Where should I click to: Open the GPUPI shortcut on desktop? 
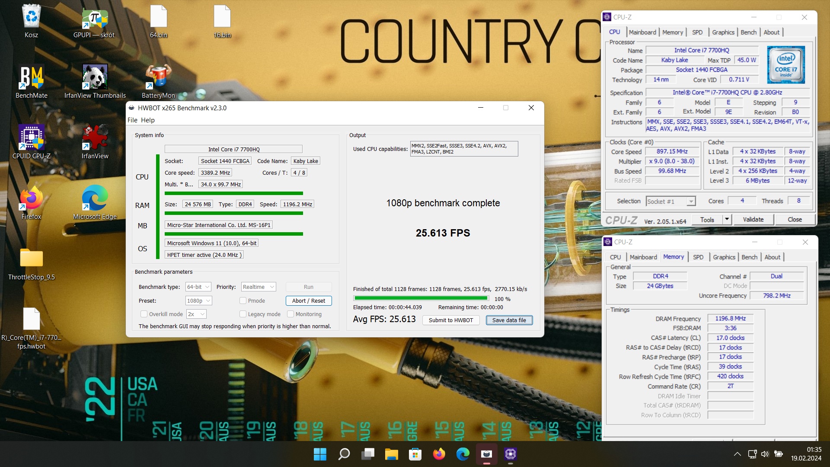(94, 22)
